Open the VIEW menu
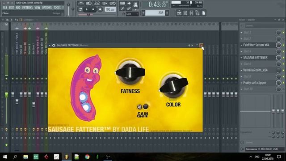The height and width of the screenshot is (161, 286). pos(37,8)
